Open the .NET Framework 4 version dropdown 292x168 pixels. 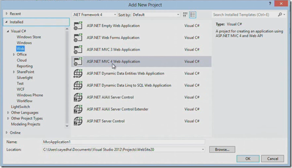94,15
